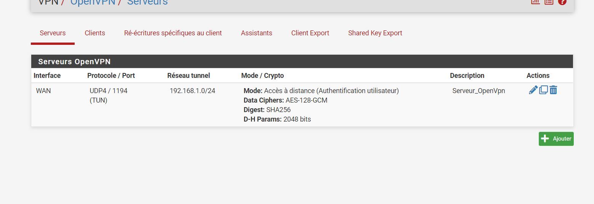This screenshot has height=204, width=594.
Task: Click the UDP4 / 1194 protocol cell
Action: (x=109, y=91)
